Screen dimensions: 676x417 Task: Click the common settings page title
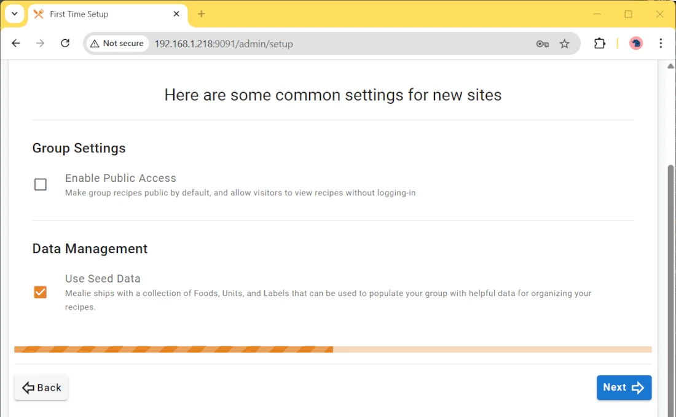click(x=333, y=95)
